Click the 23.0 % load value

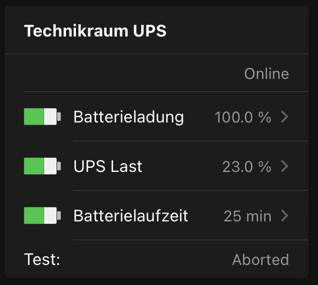(247, 167)
